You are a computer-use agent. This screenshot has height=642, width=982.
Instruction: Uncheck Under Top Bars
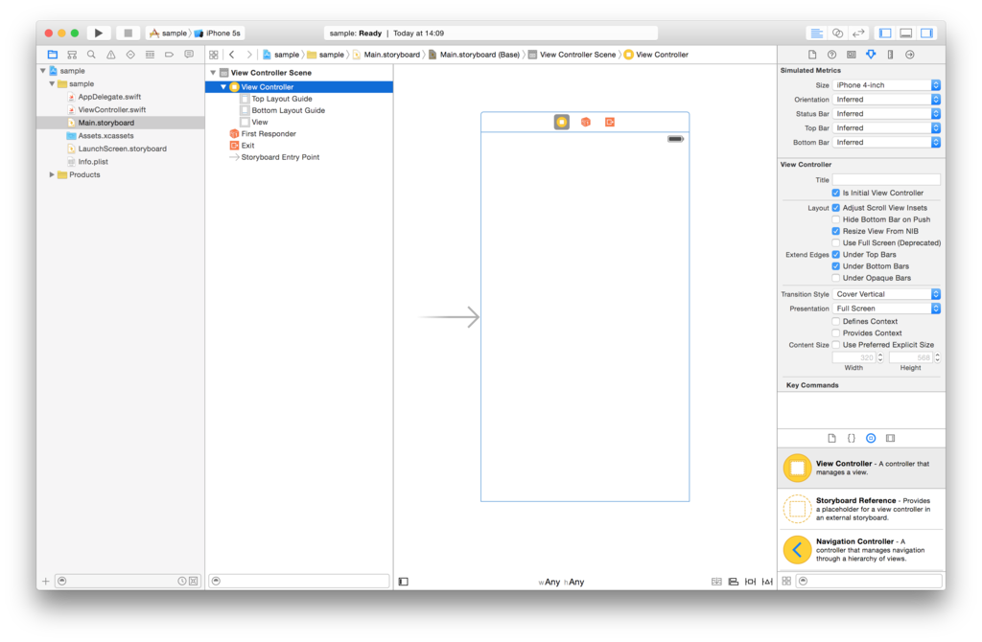coord(835,255)
